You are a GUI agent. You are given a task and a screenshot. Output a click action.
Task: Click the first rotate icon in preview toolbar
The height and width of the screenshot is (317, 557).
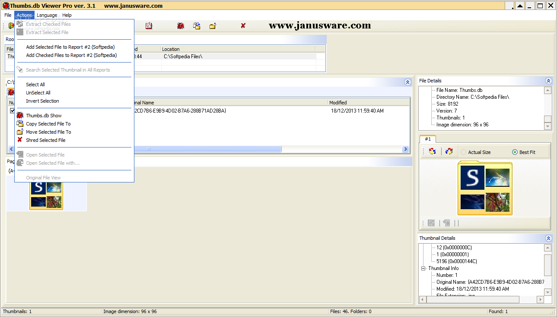pyautogui.click(x=432, y=151)
